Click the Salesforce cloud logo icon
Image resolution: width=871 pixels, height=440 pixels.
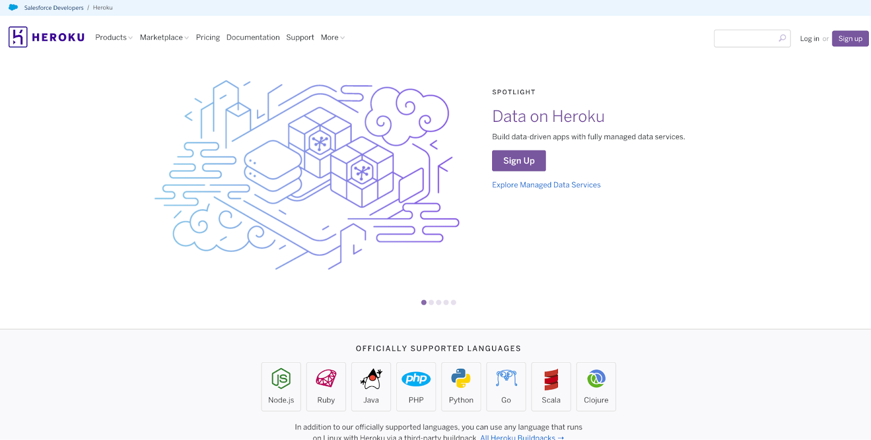coord(13,8)
